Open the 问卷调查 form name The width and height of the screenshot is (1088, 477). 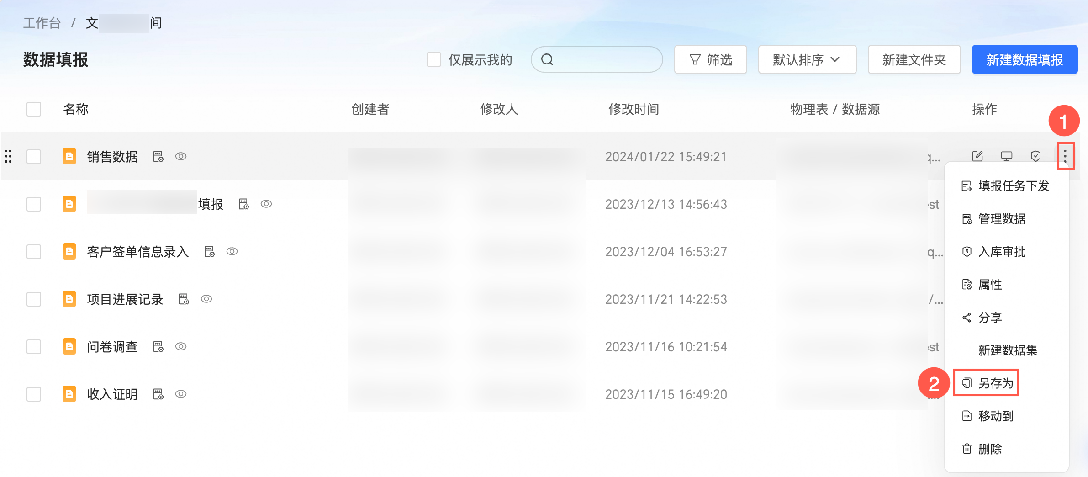coord(112,347)
